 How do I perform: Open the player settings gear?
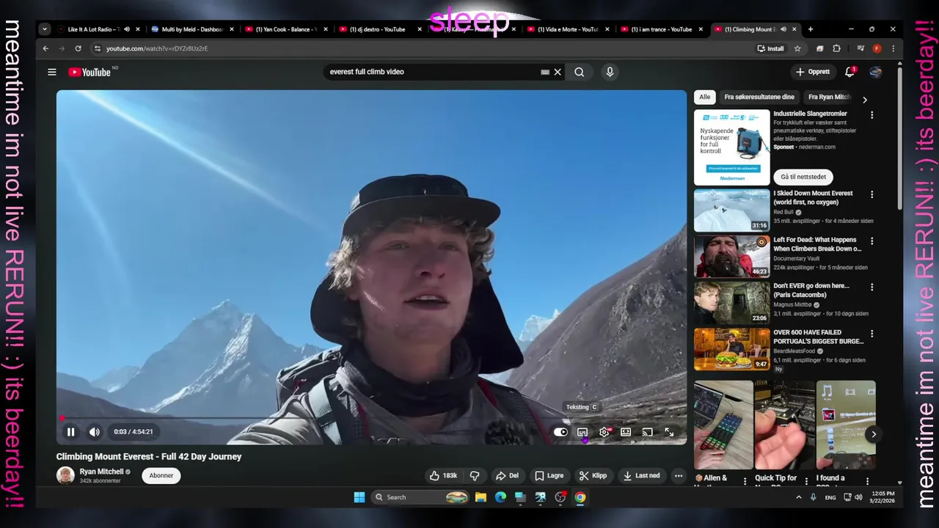[604, 432]
